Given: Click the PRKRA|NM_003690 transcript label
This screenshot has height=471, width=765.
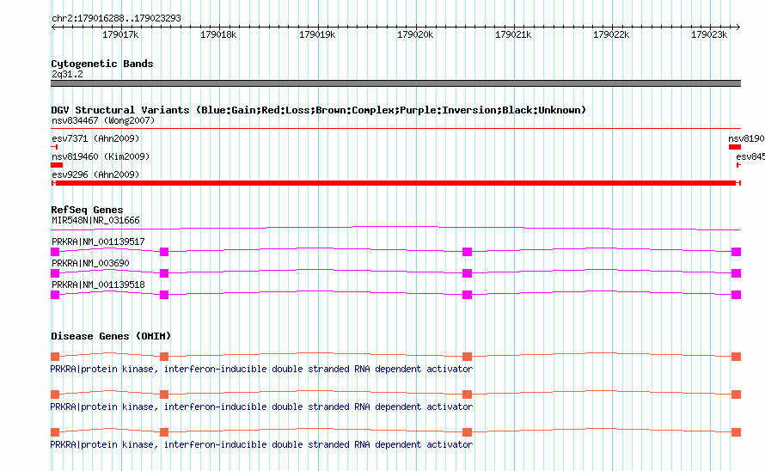Looking at the screenshot, I should (x=90, y=264).
